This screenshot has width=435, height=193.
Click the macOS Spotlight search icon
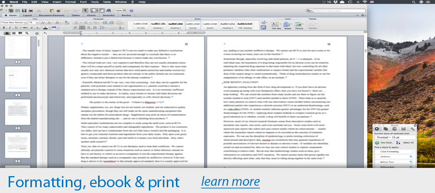414,2
